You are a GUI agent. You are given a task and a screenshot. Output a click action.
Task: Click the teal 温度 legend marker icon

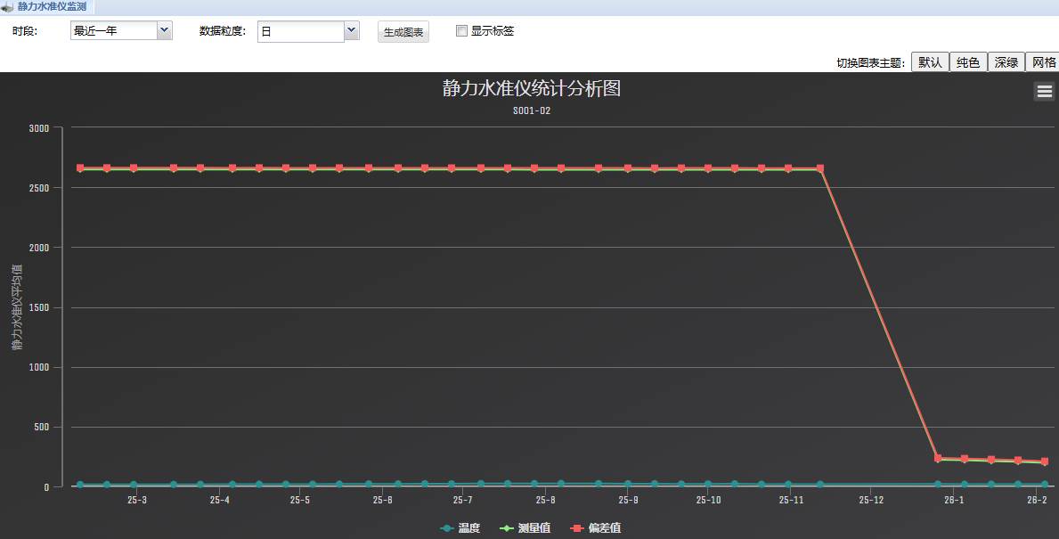(446, 527)
